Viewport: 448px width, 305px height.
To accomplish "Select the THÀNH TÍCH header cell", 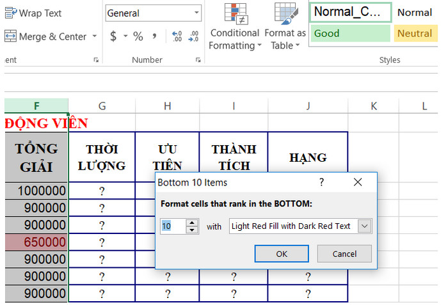I will [x=234, y=153].
